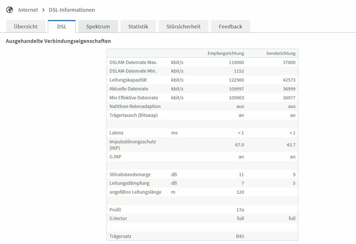Go to the Internet breadcrumb link
Image resolution: width=356 pixels, height=244 pixels.
(x=28, y=10)
